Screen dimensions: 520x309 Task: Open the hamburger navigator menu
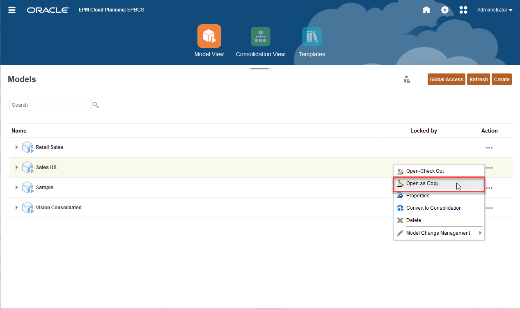click(x=12, y=10)
